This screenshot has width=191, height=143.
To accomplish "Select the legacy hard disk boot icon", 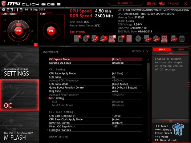I will pyautogui.click(x=129, y=38).
